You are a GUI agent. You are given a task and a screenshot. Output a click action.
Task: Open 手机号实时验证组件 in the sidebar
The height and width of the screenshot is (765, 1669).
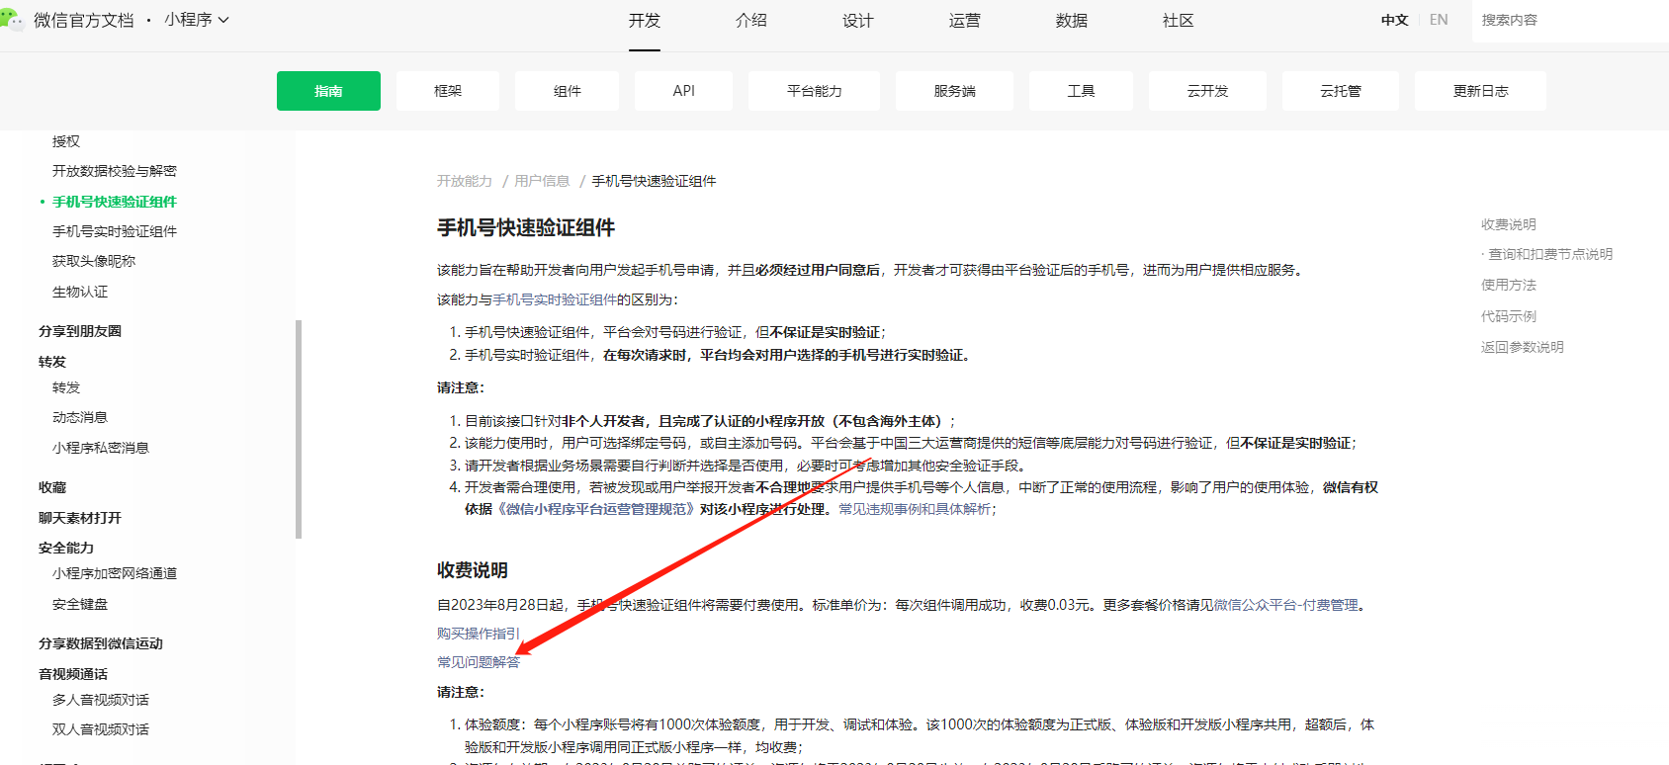(115, 231)
